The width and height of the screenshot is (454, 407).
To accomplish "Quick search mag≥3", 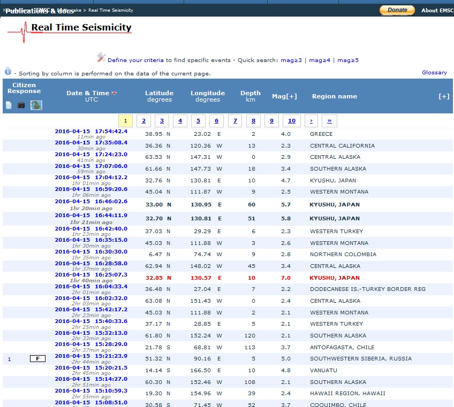I will 291,60.
